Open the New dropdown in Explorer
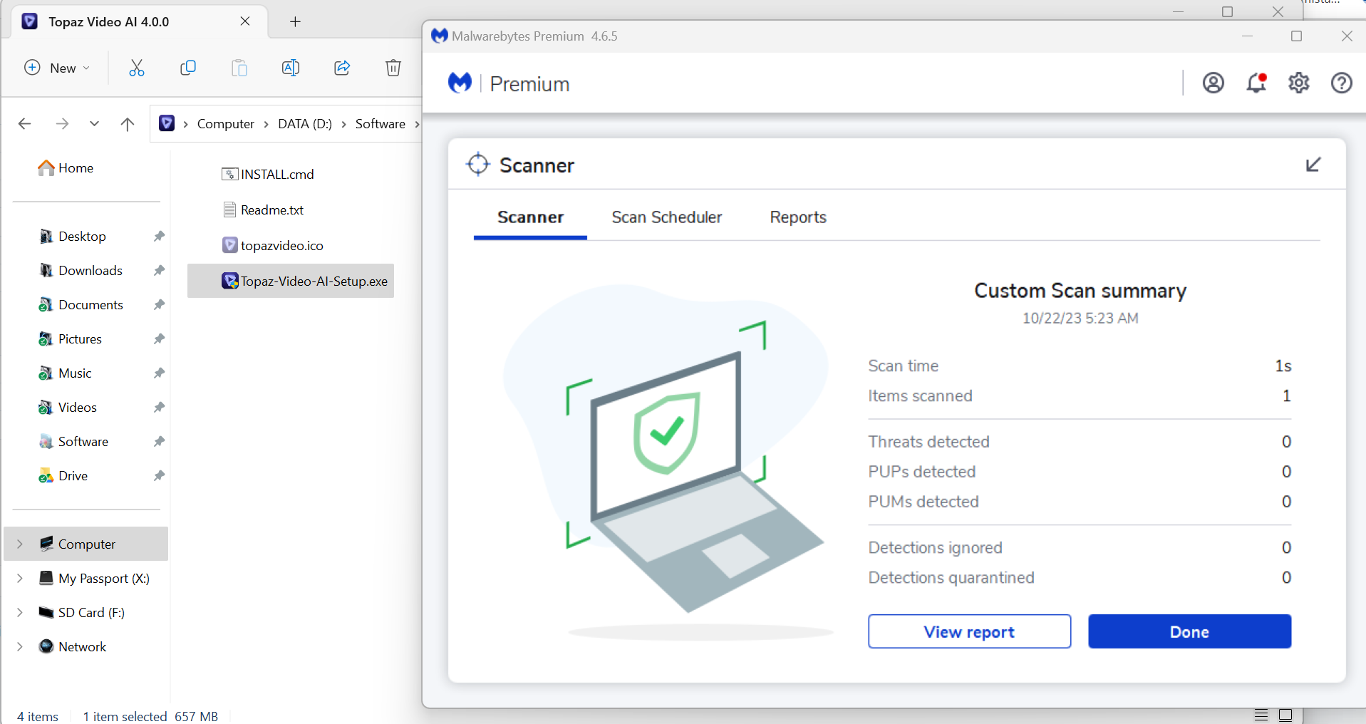Image resolution: width=1366 pixels, height=724 pixels. pyautogui.click(x=57, y=68)
